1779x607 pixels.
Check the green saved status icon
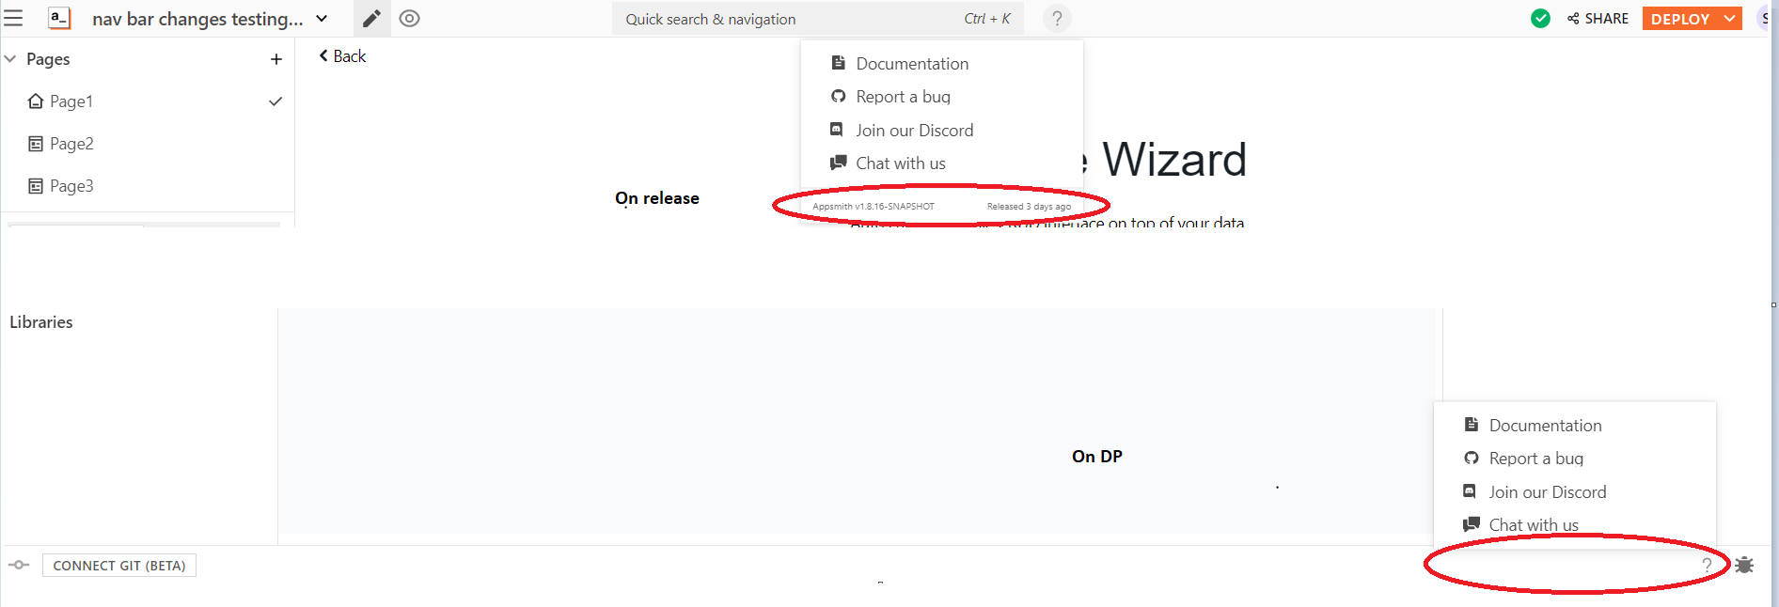click(x=1540, y=19)
